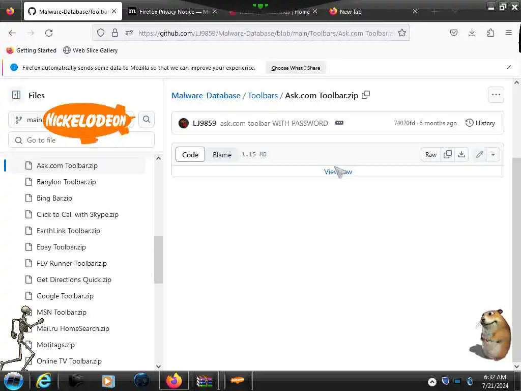The image size is (521, 391).
Task: Click the file tree search magnifier button
Action: coord(147,119)
